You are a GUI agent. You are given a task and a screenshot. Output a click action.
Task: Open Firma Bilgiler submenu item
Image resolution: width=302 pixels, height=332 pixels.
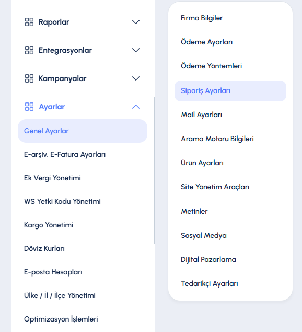pyautogui.click(x=202, y=18)
